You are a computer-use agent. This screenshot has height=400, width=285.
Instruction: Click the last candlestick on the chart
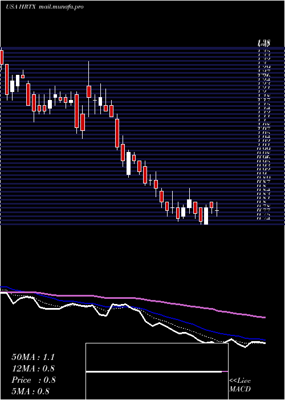point(217,210)
